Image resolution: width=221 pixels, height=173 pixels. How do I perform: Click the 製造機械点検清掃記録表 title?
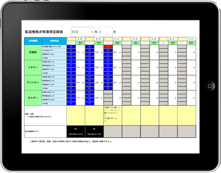point(44,32)
